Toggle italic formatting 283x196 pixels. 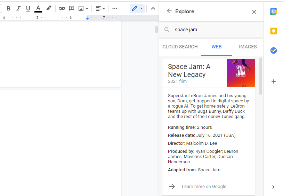pyautogui.click(x=18, y=8)
